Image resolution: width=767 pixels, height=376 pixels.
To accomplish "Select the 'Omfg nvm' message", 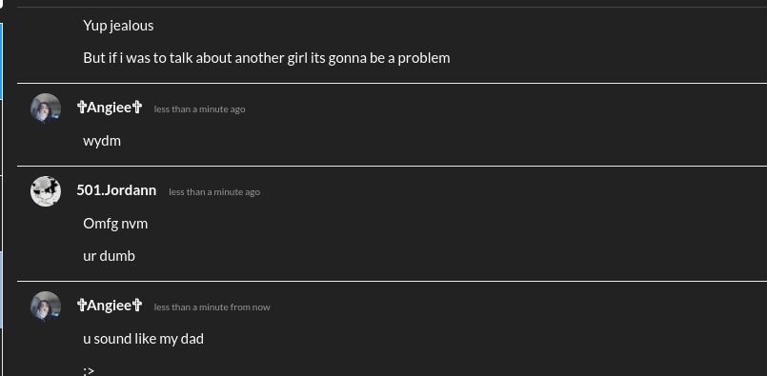I will 115,224.
